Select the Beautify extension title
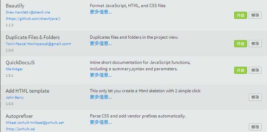The image size is (267, 132). [x=15, y=6]
